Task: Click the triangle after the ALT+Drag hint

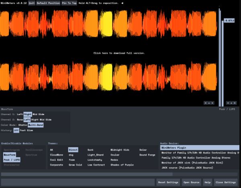Action: (122, 3)
